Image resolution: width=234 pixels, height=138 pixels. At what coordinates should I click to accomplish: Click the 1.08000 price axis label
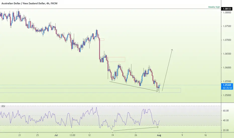(227, 13)
